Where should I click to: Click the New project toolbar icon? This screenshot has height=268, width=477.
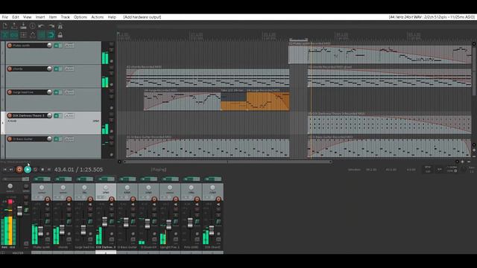pos(5,26)
